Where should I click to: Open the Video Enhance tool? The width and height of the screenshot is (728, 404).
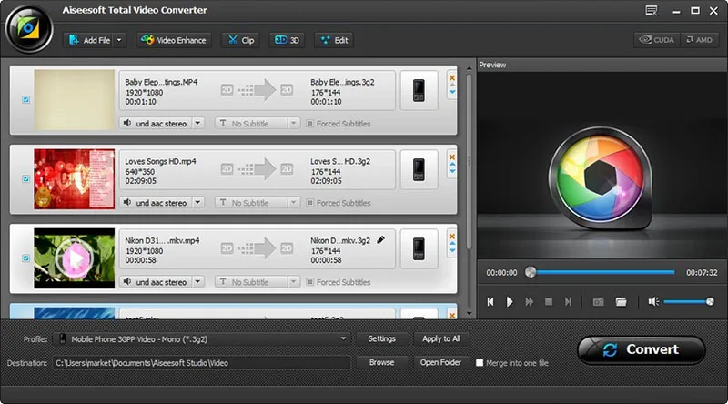point(174,40)
